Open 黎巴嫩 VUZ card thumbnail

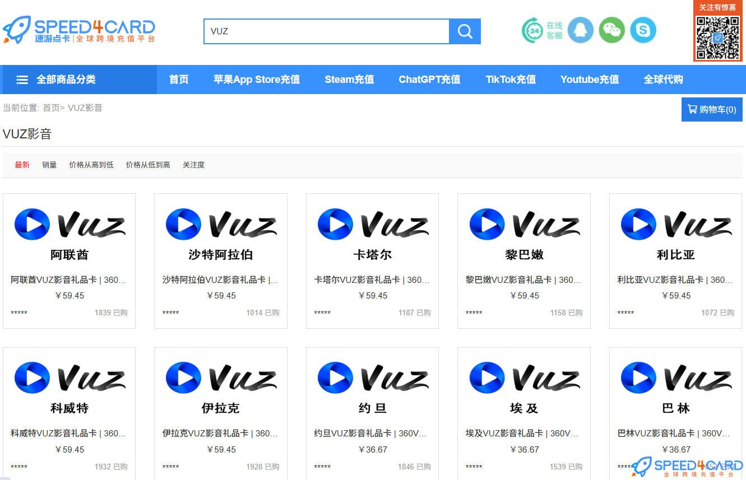tap(524, 234)
